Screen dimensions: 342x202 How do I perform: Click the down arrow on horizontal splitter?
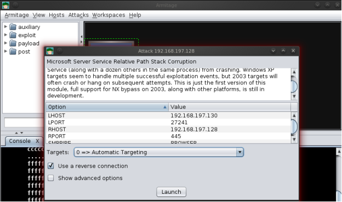tap(21, 132)
